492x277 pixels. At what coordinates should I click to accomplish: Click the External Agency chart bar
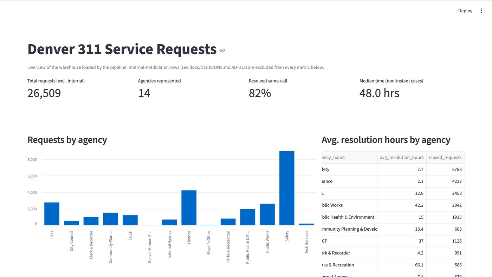(x=169, y=222)
